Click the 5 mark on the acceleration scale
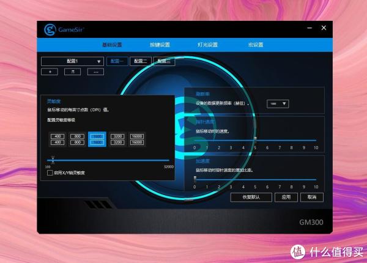Viewport: 367px width, 263px height. click(255, 187)
